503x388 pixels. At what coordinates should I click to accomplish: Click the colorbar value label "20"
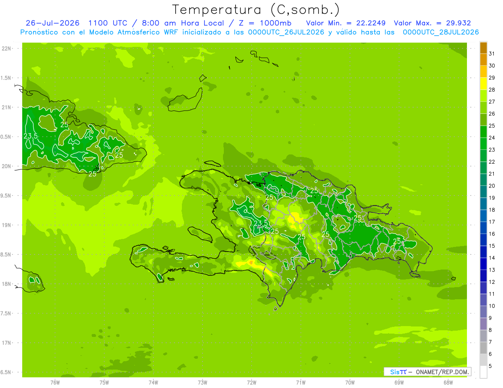[492, 186]
